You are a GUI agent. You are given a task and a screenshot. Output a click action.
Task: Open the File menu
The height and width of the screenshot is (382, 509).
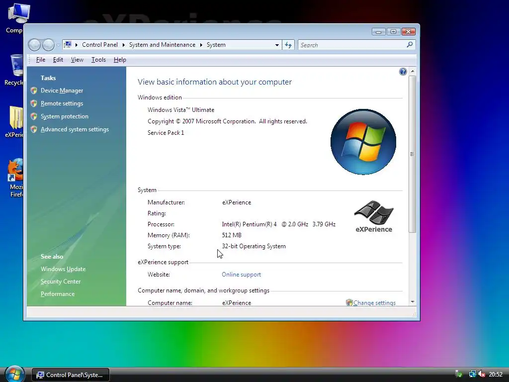click(x=41, y=60)
